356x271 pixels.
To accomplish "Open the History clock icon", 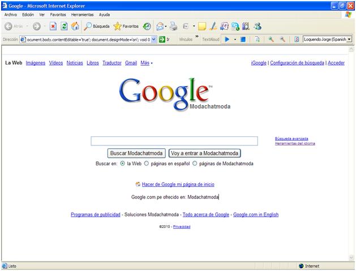I will 147,27.
